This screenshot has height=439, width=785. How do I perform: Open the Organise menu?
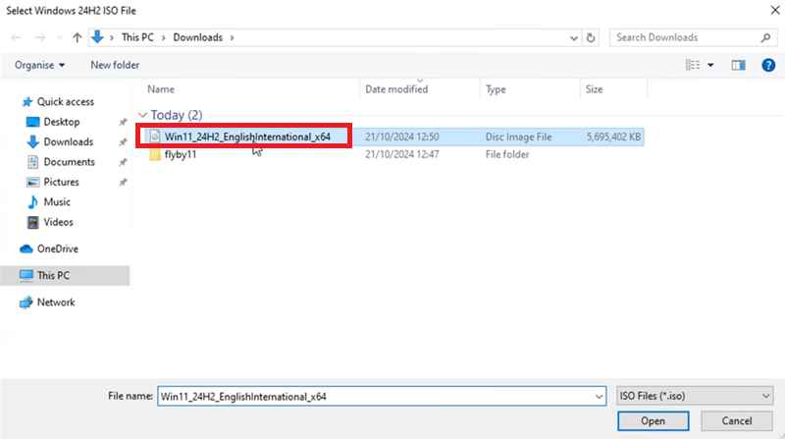pyautogui.click(x=39, y=65)
